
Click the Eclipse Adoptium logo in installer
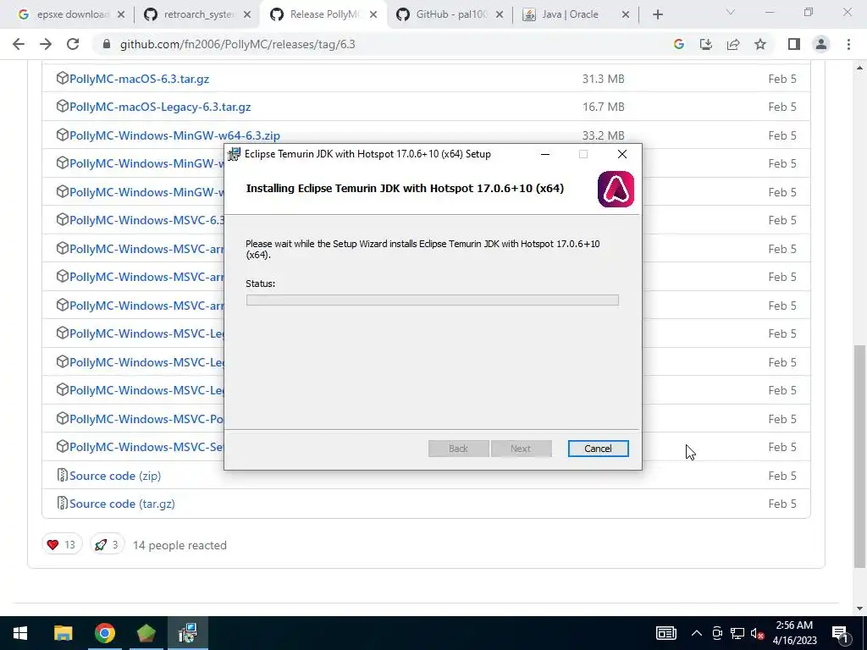click(616, 190)
